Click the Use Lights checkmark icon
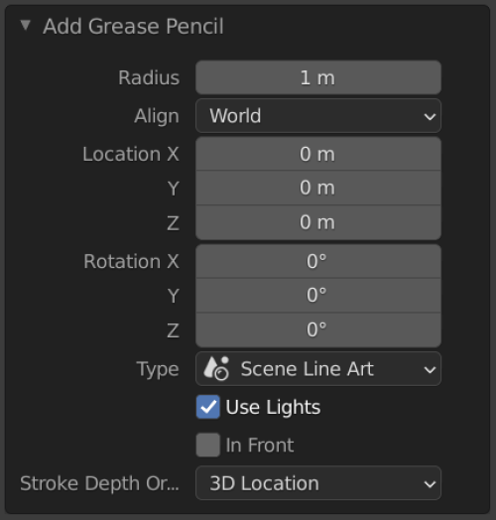Image resolution: width=496 pixels, height=520 pixels. [208, 407]
